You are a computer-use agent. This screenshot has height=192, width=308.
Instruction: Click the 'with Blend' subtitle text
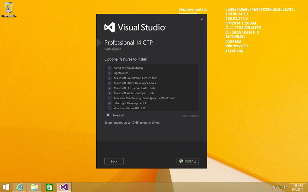[113, 49]
